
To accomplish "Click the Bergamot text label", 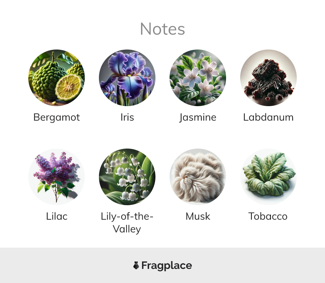I will pyautogui.click(x=57, y=117).
